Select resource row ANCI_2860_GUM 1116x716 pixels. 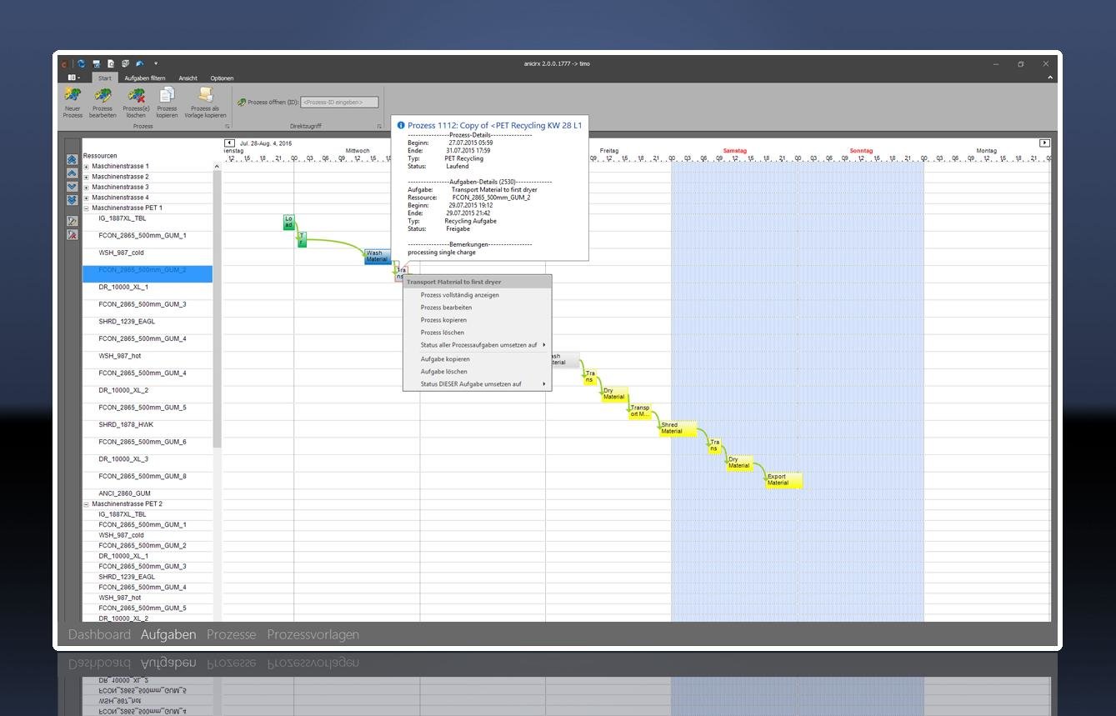(x=148, y=493)
